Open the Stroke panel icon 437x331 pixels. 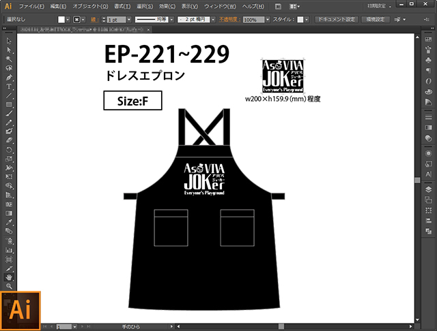428,117
